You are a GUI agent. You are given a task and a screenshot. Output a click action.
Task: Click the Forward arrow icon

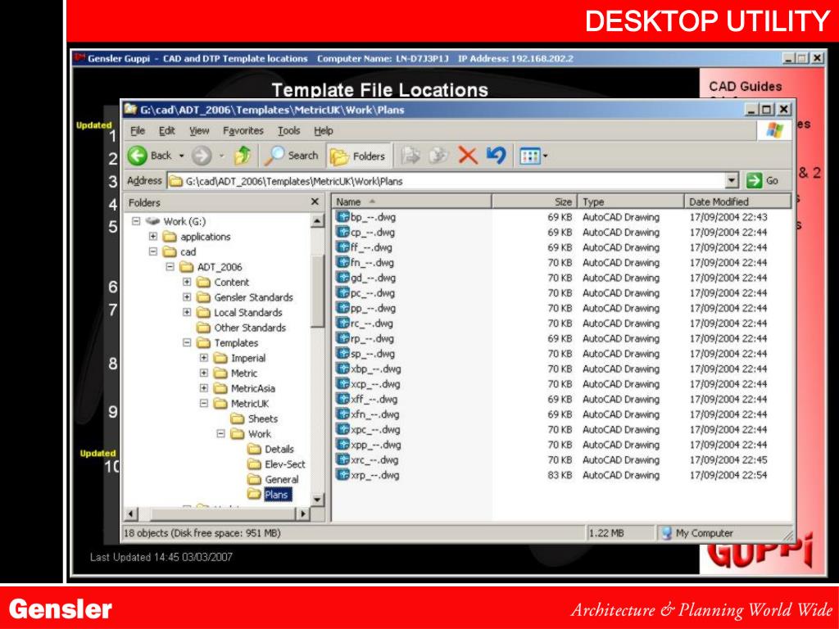[202, 156]
